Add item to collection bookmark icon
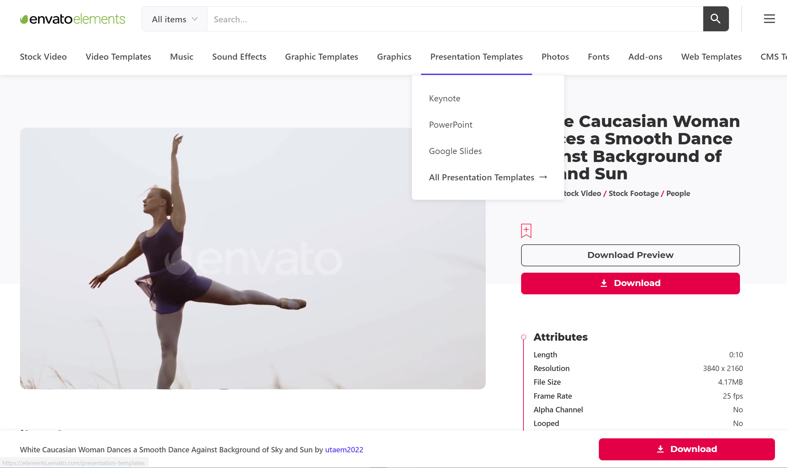 point(526,231)
